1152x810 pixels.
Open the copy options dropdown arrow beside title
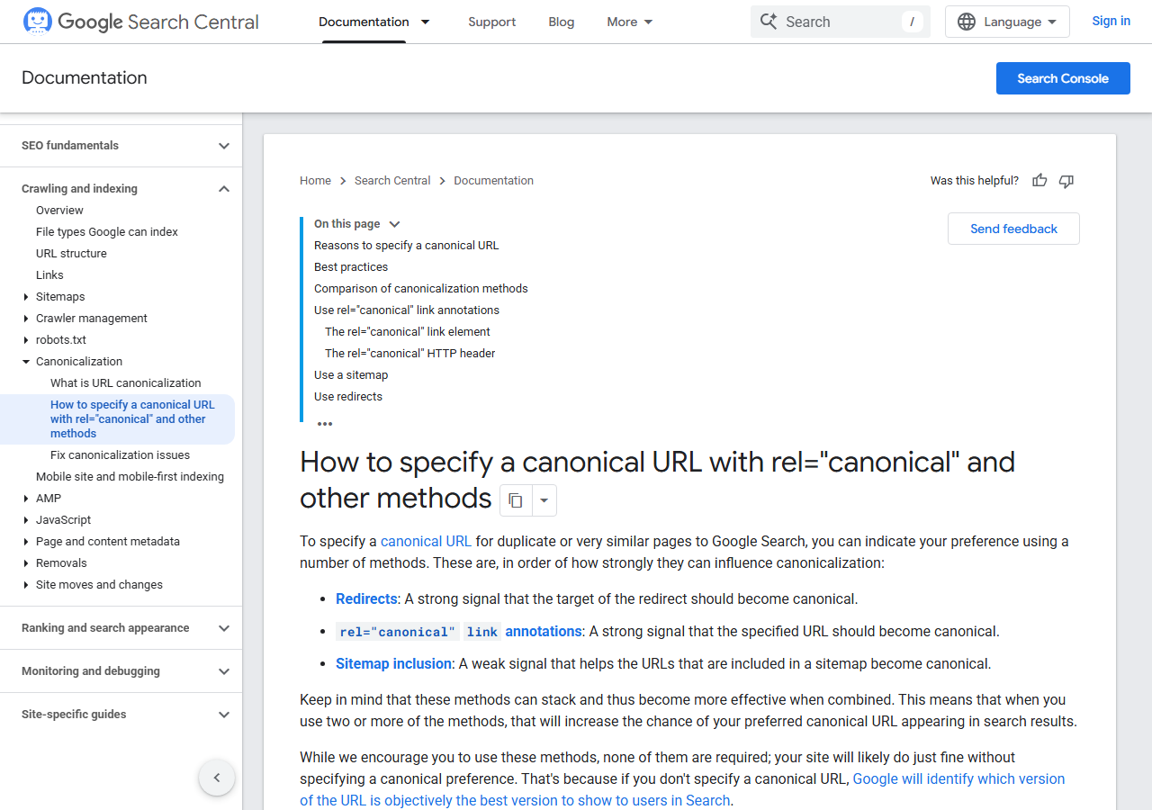pos(544,500)
